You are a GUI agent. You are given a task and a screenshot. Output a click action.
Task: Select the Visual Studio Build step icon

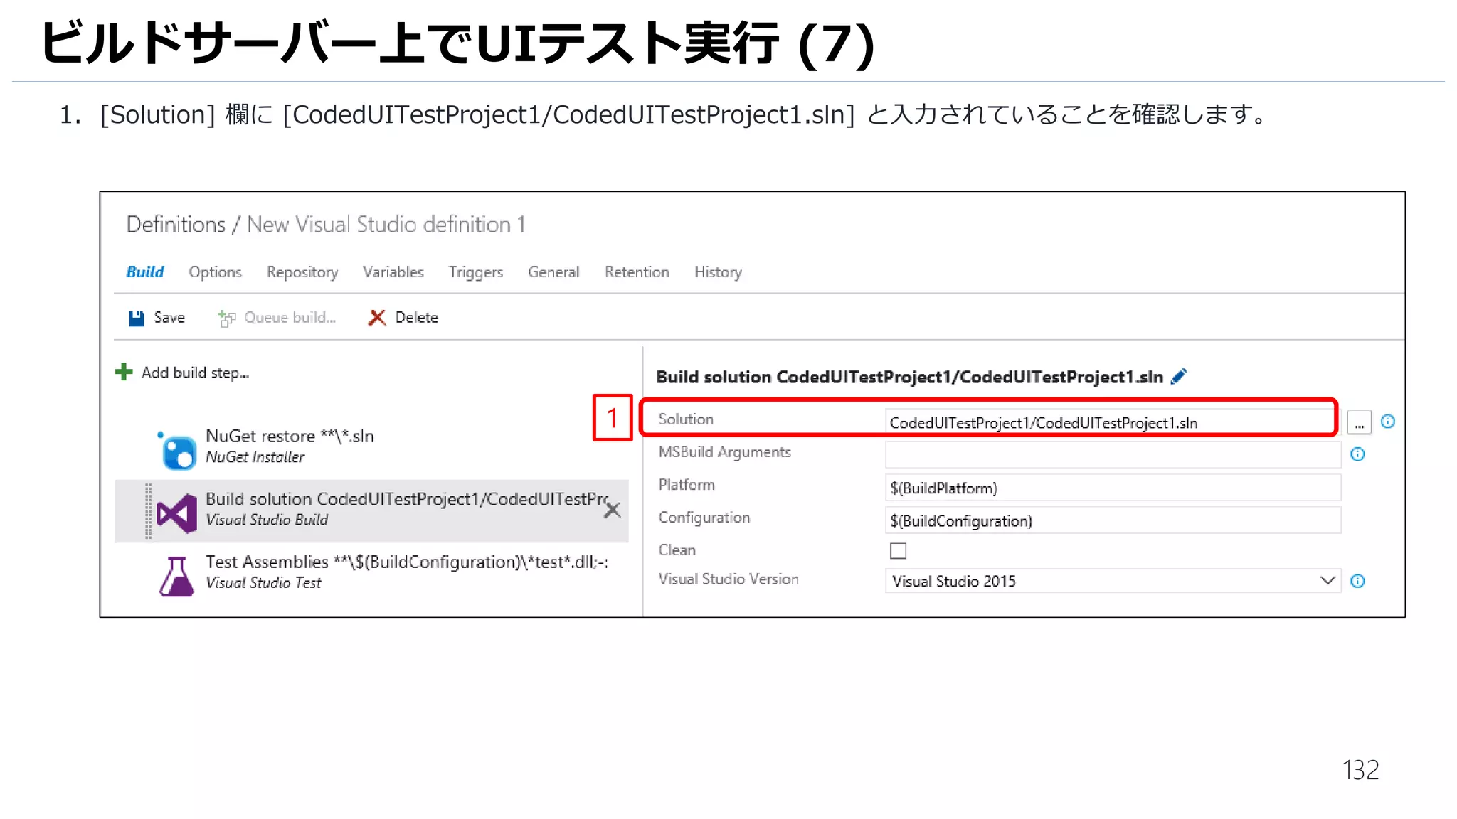click(177, 513)
